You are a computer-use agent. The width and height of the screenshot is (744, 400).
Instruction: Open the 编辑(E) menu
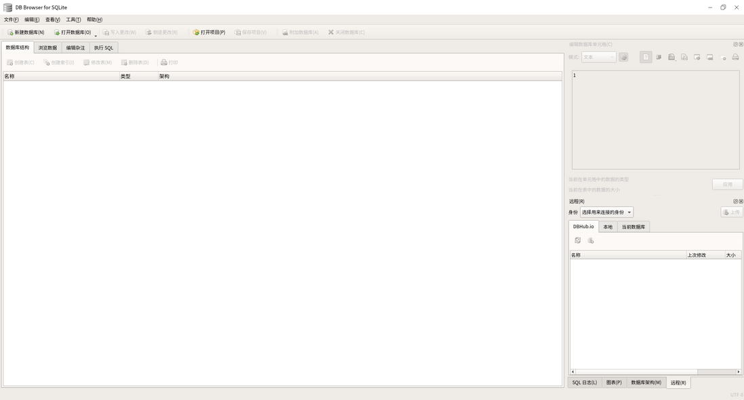pos(32,20)
